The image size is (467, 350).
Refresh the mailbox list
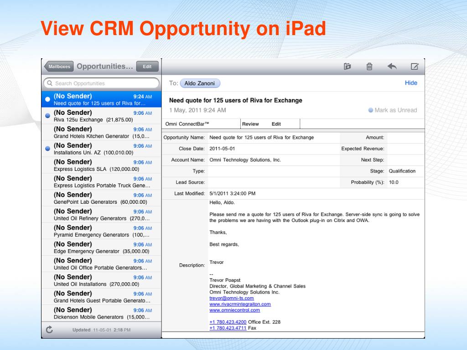tap(49, 329)
